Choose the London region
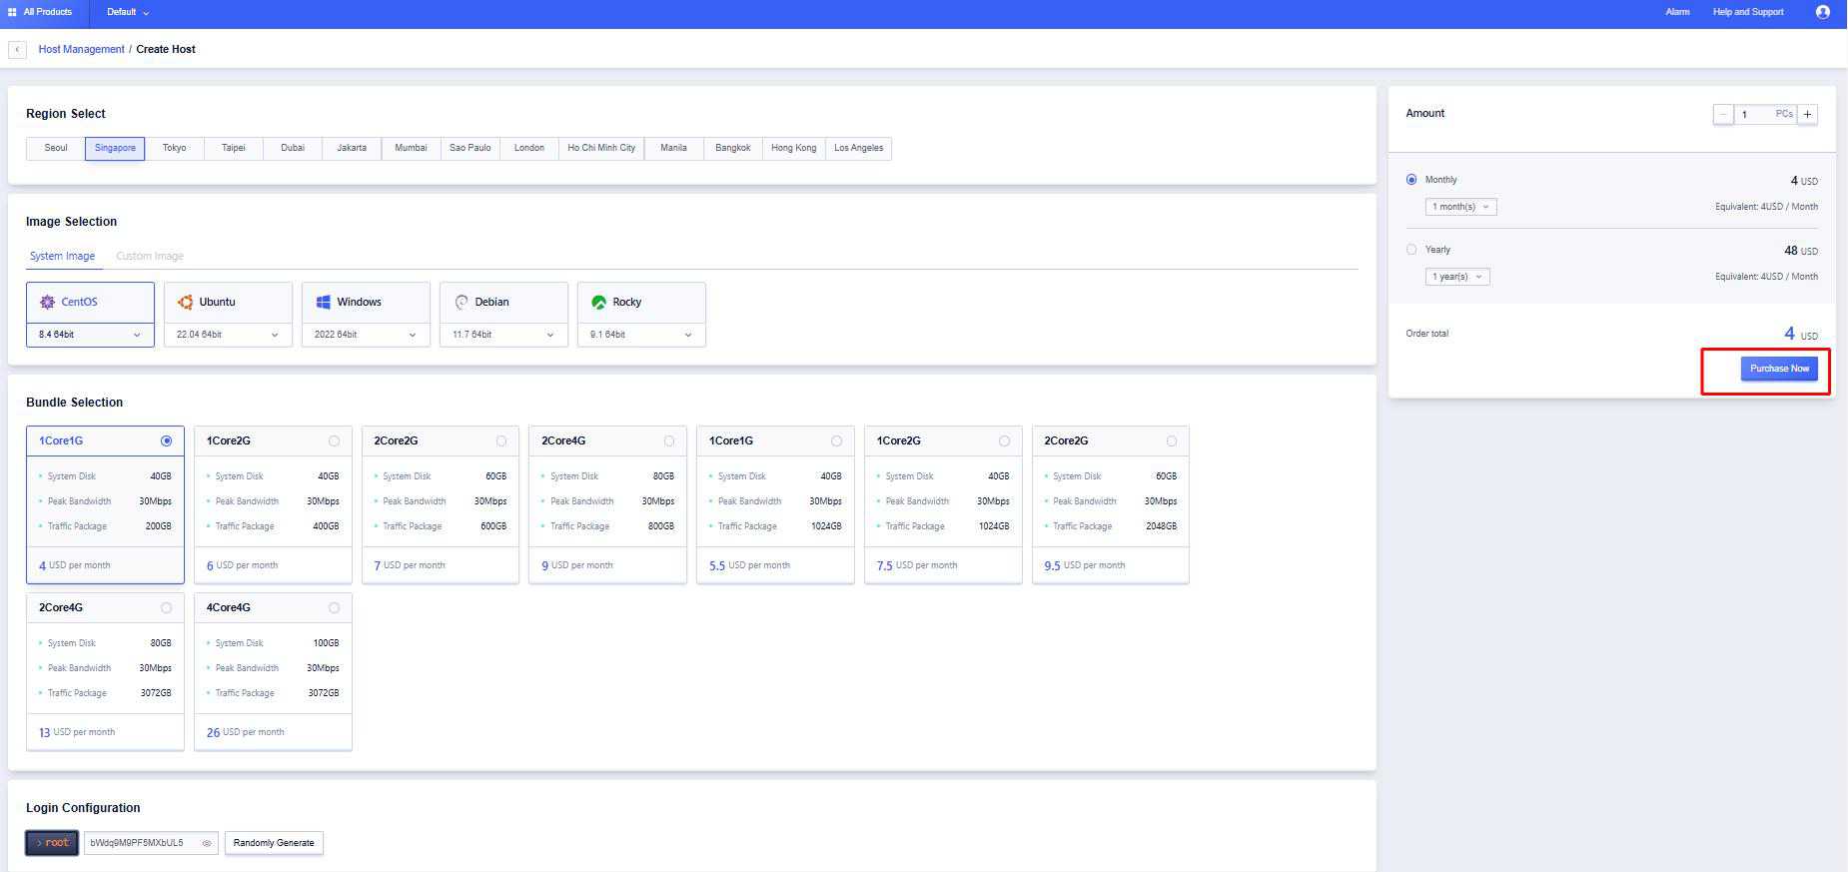 pos(529,148)
